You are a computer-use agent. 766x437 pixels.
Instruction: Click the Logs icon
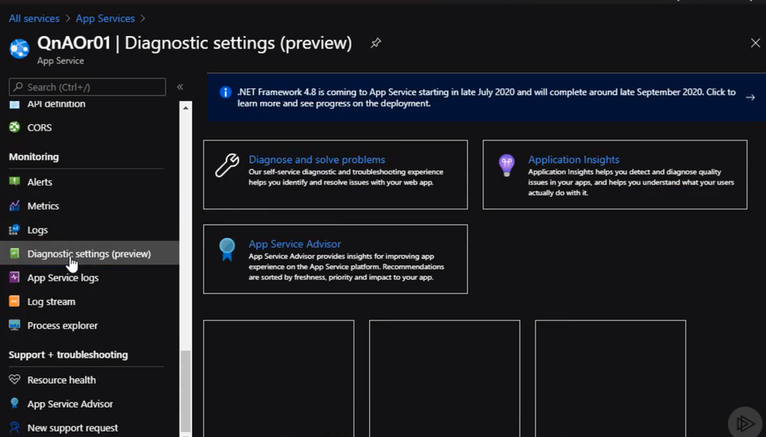tap(15, 229)
